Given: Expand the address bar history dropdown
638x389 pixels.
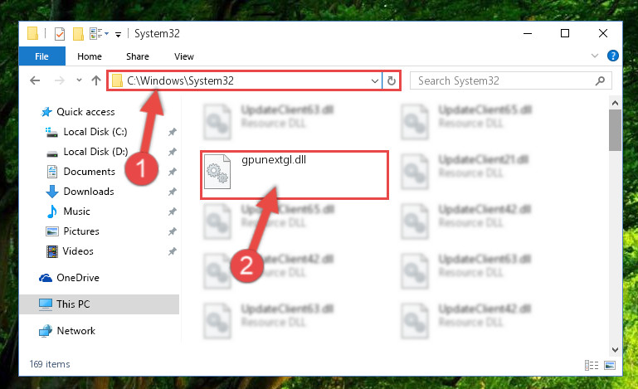Looking at the screenshot, I should click(x=375, y=81).
